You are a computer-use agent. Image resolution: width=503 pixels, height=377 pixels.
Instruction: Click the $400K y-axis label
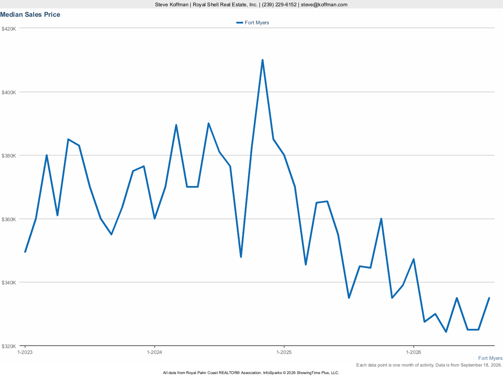pyautogui.click(x=9, y=92)
